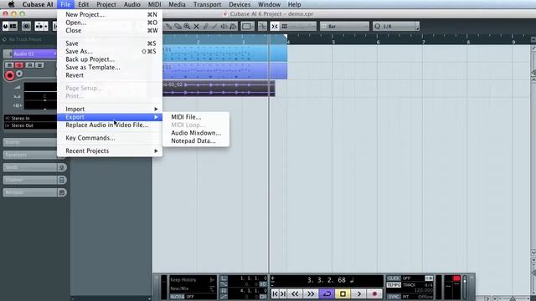This screenshot has width=536, height=301.
Task: Go to next marker in transport
Action: coord(283,293)
